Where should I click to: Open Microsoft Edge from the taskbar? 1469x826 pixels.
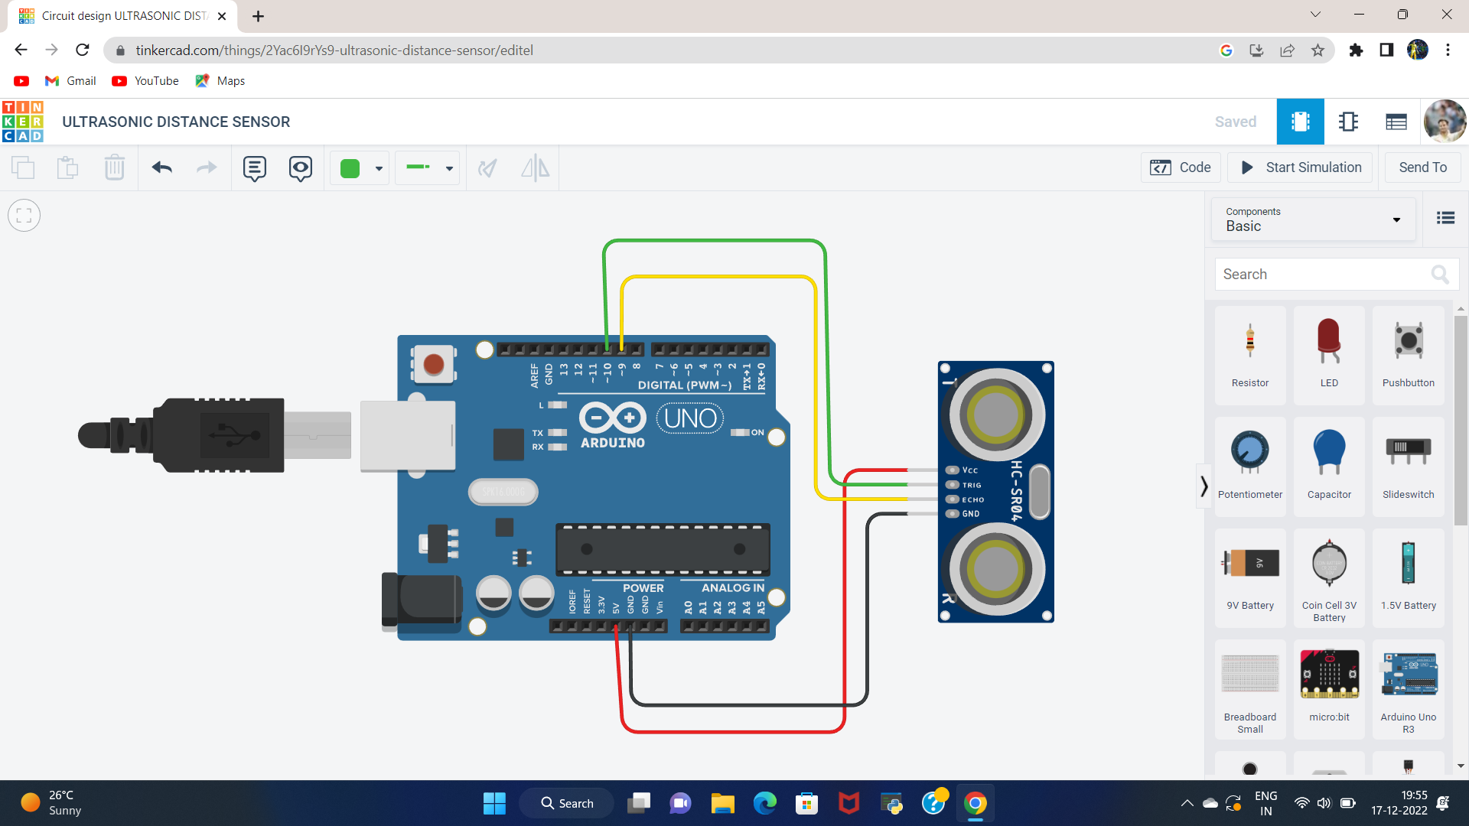click(764, 803)
